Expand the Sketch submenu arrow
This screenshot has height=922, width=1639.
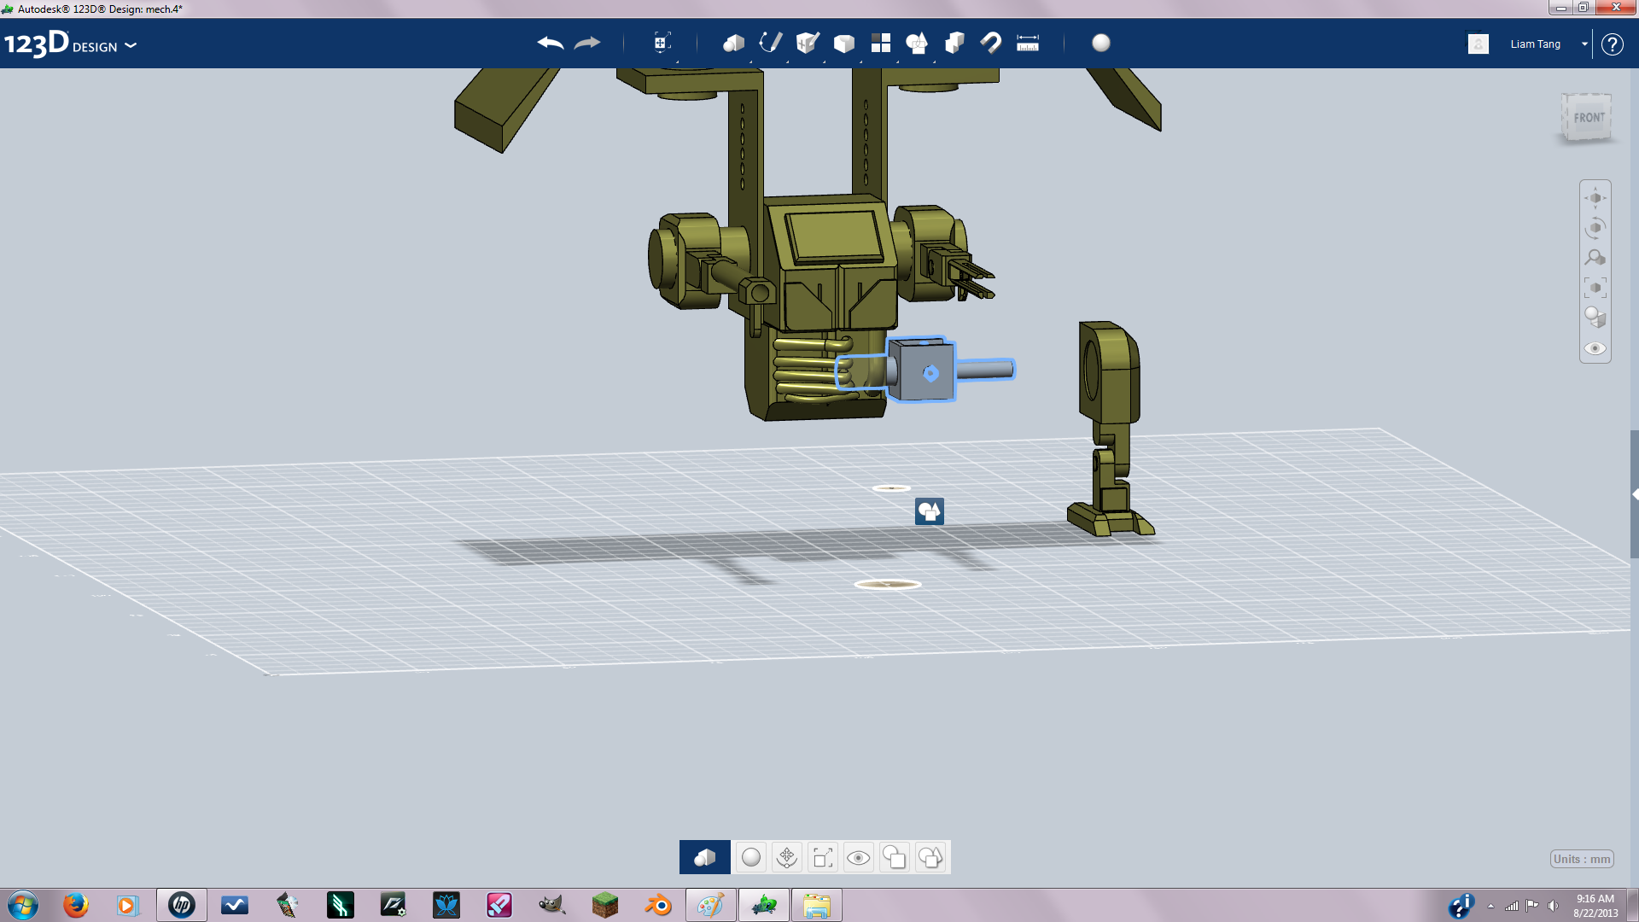click(x=788, y=61)
